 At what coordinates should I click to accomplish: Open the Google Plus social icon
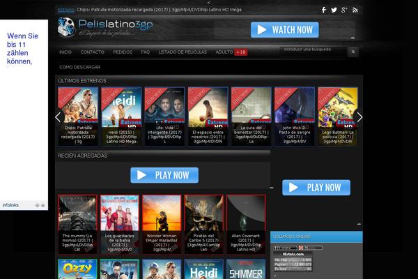[344, 10]
